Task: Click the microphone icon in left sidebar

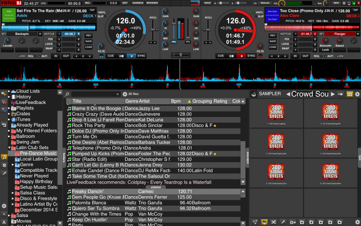Action: click(x=4, y=174)
